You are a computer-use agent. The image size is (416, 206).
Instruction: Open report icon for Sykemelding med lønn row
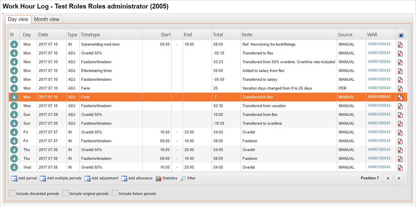(x=400, y=45)
